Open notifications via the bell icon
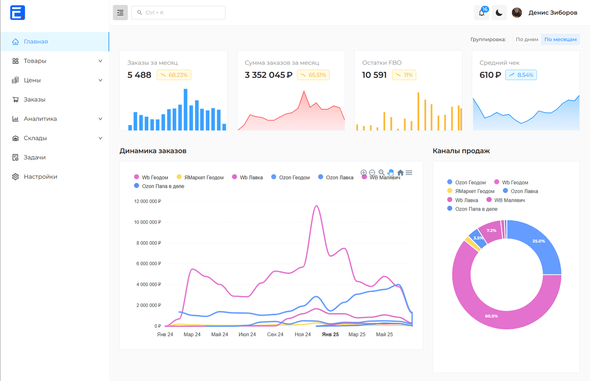This screenshot has width=590, height=381. 480,12
